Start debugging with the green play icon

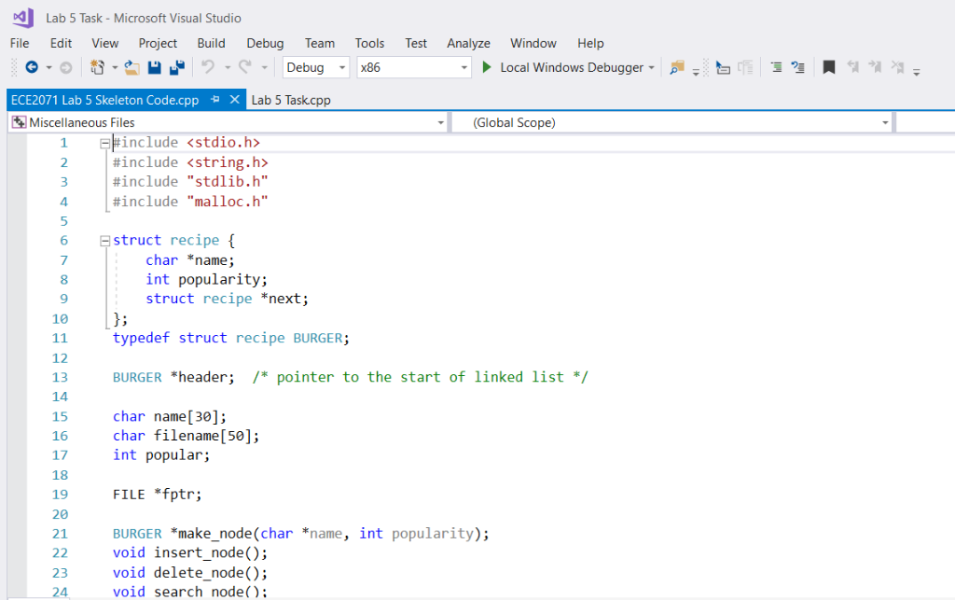(x=487, y=67)
